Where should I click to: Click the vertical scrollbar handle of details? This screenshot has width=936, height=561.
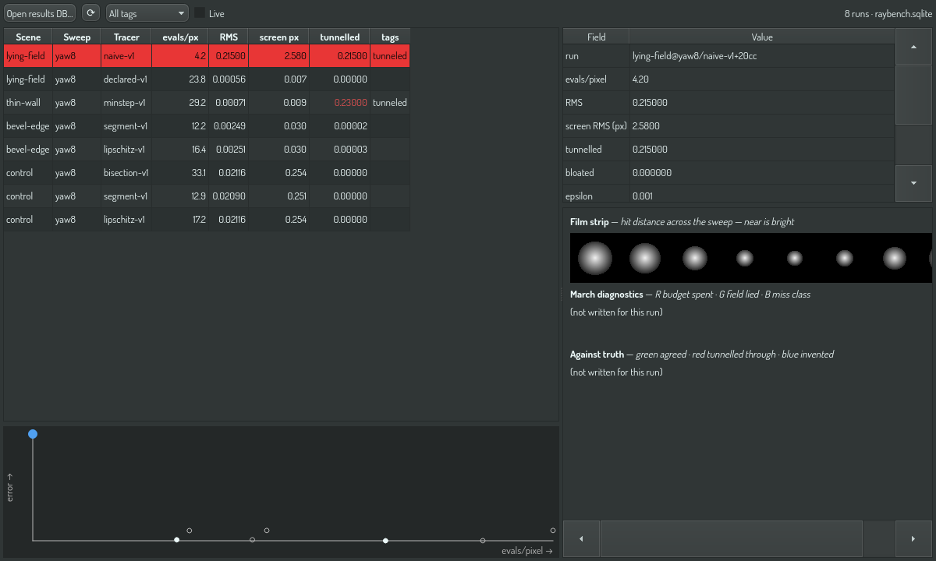(x=913, y=95)
